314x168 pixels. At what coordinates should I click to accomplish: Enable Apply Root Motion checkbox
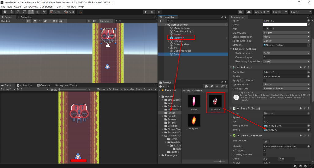[x=264, y=80]
